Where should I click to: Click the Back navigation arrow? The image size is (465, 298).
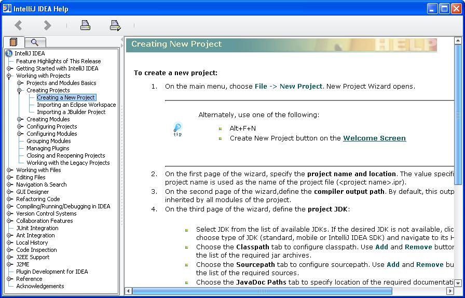pyautogui.click(x=19, y=25)
